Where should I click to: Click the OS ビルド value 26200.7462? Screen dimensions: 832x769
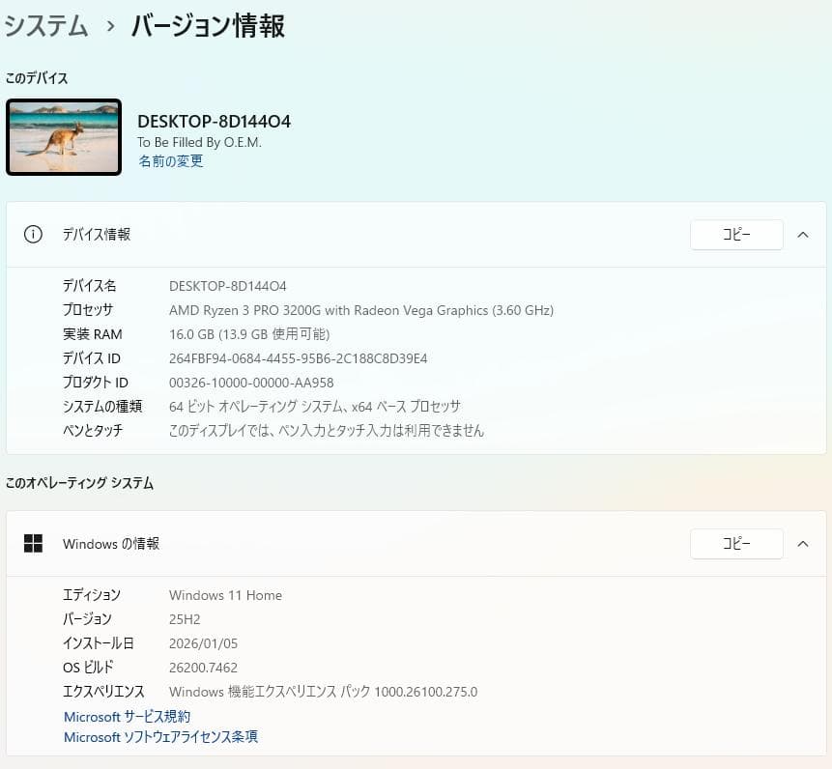click(203, 667)
